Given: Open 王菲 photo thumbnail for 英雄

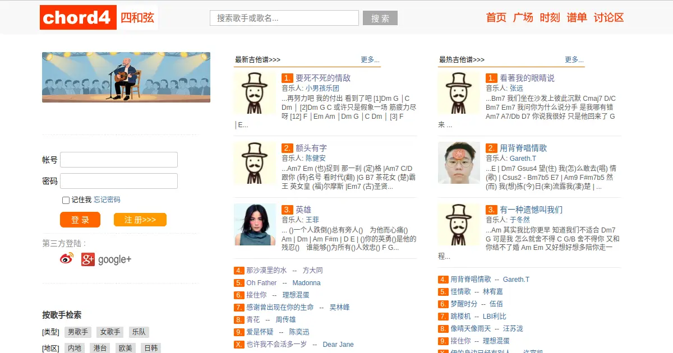Looking at the screenshot, I should click(x=255, y=225).
